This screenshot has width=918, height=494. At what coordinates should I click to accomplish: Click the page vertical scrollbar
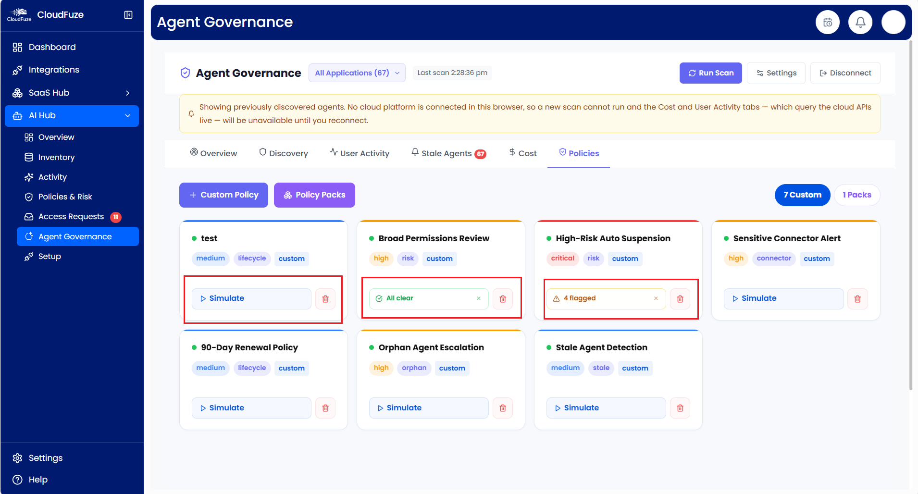pos(910,215)
